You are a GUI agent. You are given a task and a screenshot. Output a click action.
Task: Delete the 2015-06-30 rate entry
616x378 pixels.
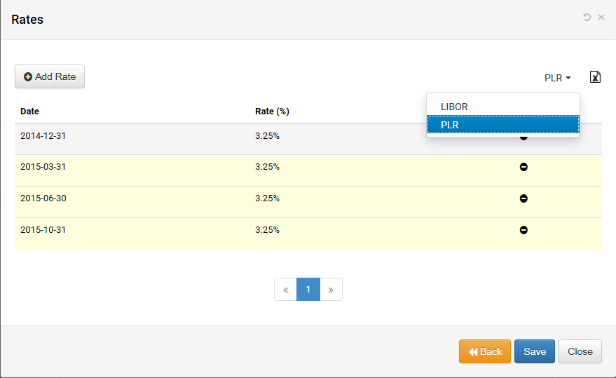[523, 198]
